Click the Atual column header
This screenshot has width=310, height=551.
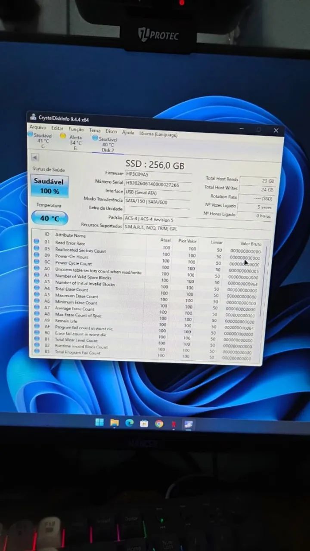pos(165,240)
